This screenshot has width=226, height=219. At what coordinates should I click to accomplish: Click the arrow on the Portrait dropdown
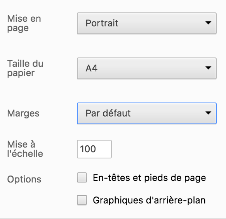pos(208,23)
